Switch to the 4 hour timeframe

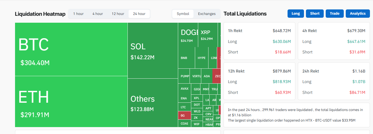tap(98, 14)
